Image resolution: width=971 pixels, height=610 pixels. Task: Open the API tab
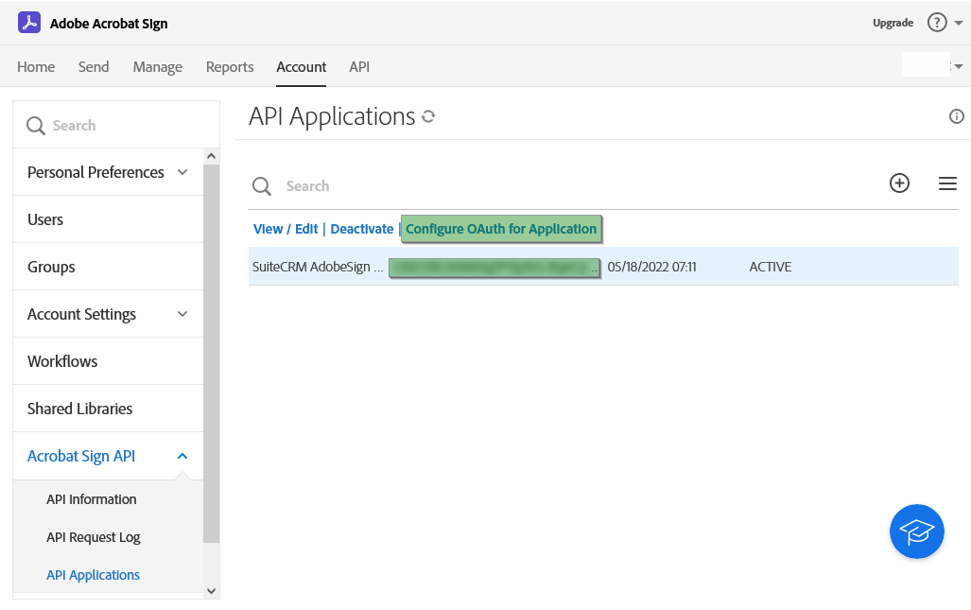[359, 67]
